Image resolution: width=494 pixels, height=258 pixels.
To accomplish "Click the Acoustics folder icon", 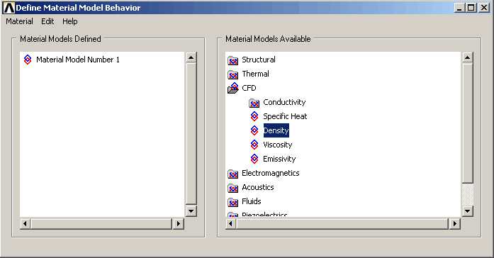I will (232, 188).
